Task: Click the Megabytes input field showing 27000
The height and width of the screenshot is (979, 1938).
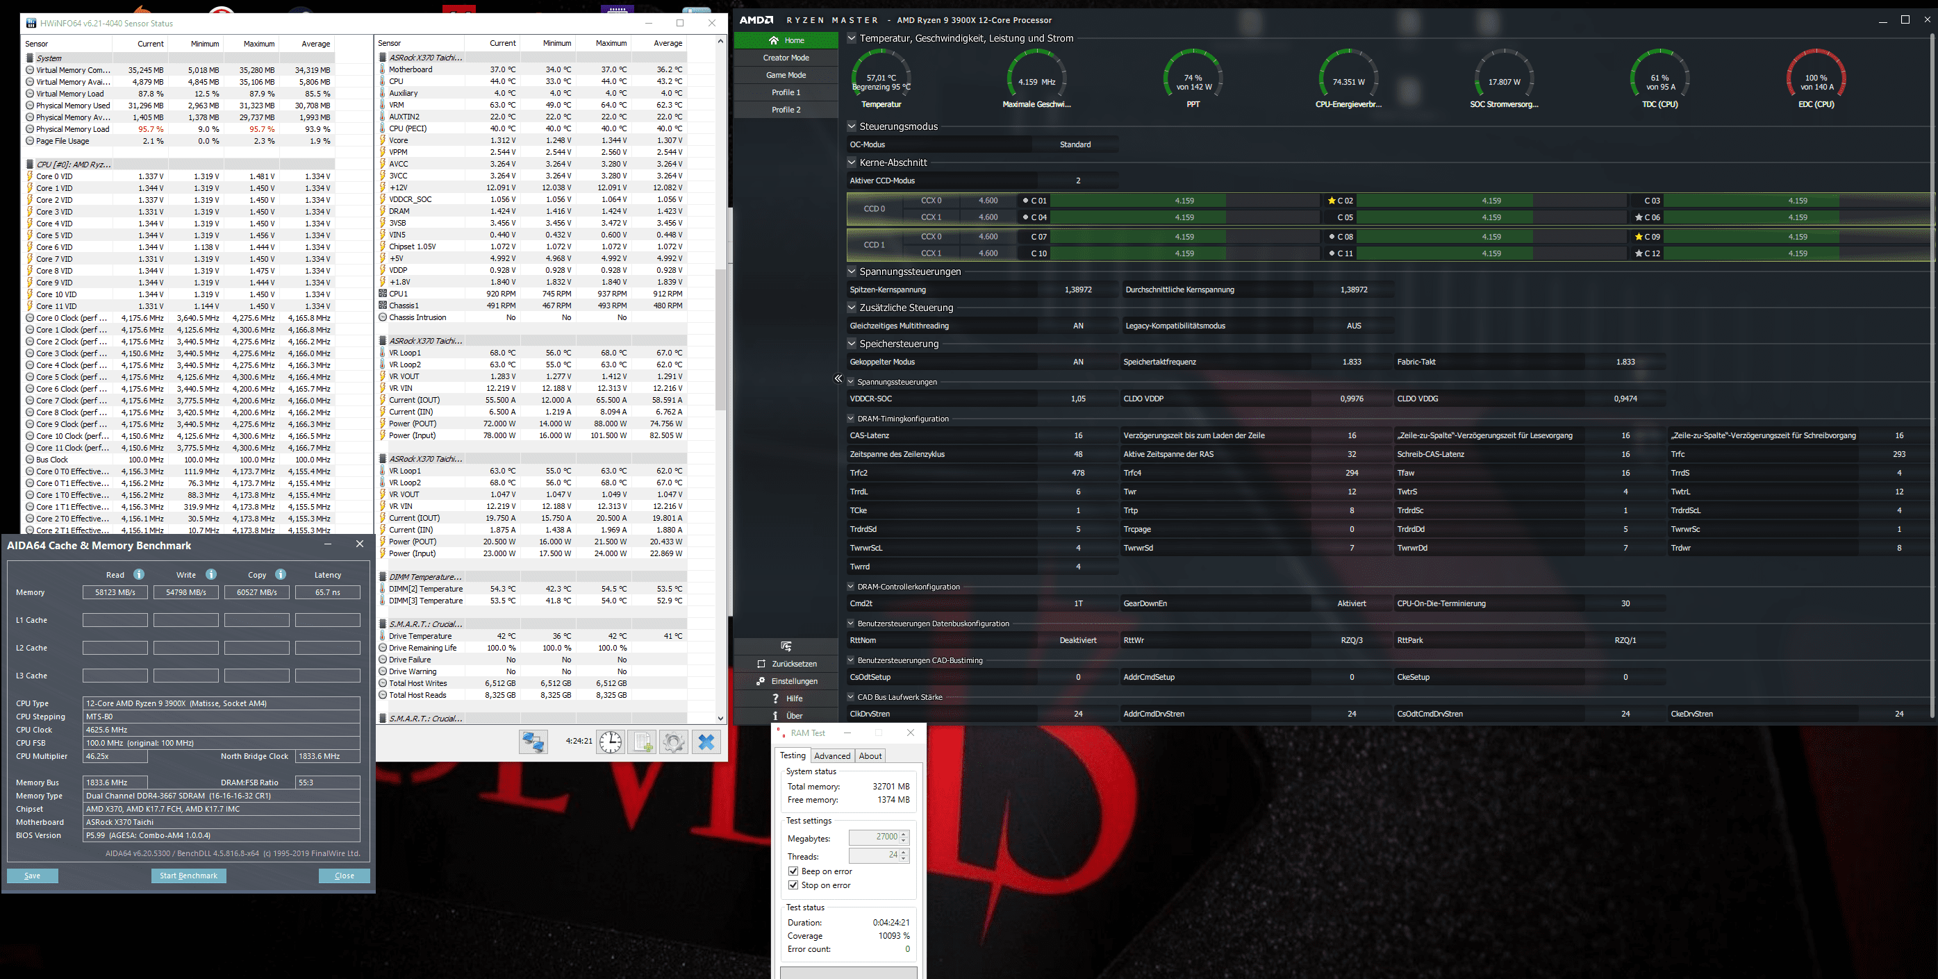Action: click(x=875, y=837)
